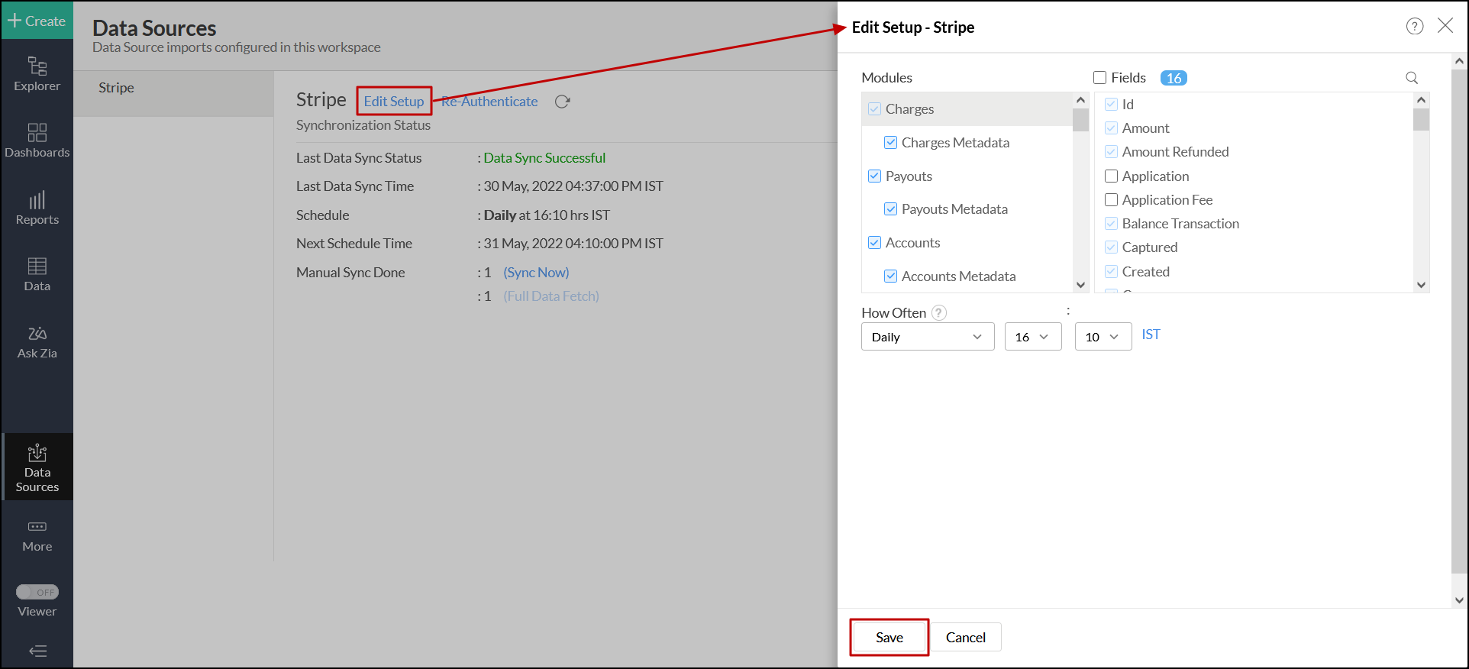The width and height of the screenshot is (1469, 669).
Task: Select Stripe in the data sources list
Action: 116,88
